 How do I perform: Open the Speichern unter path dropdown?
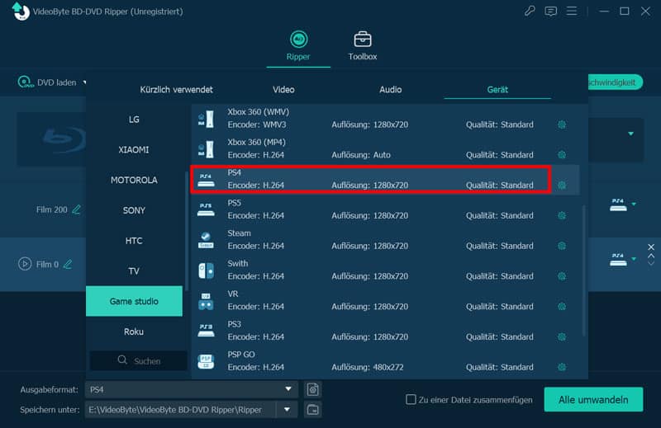tap(287, 410)
